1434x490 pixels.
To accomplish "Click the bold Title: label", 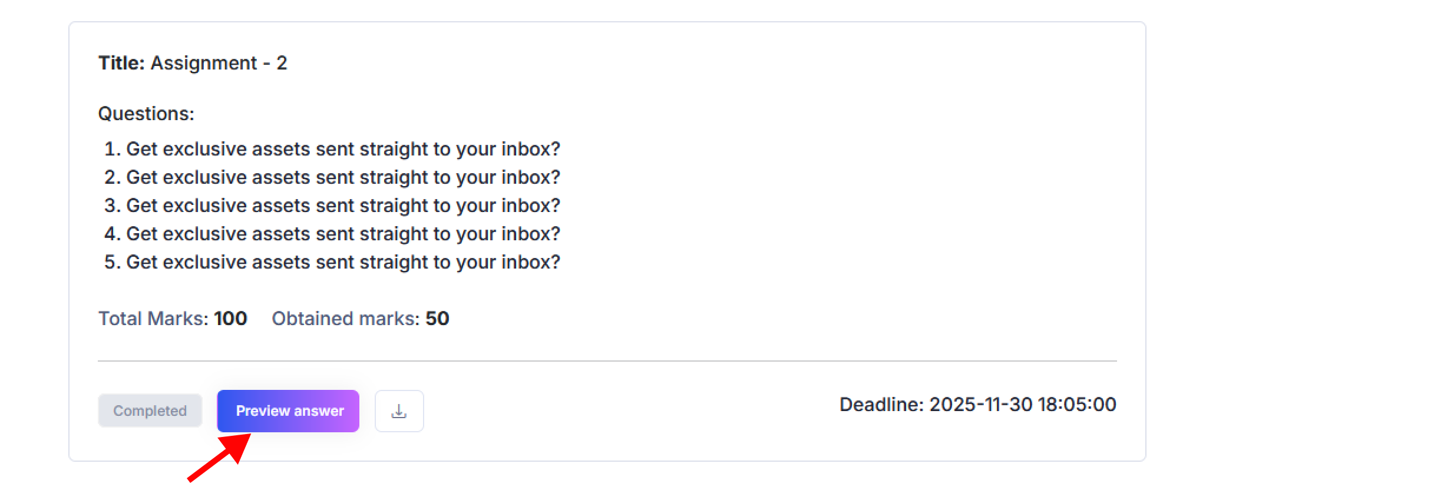I will click(x=121, y=63).
